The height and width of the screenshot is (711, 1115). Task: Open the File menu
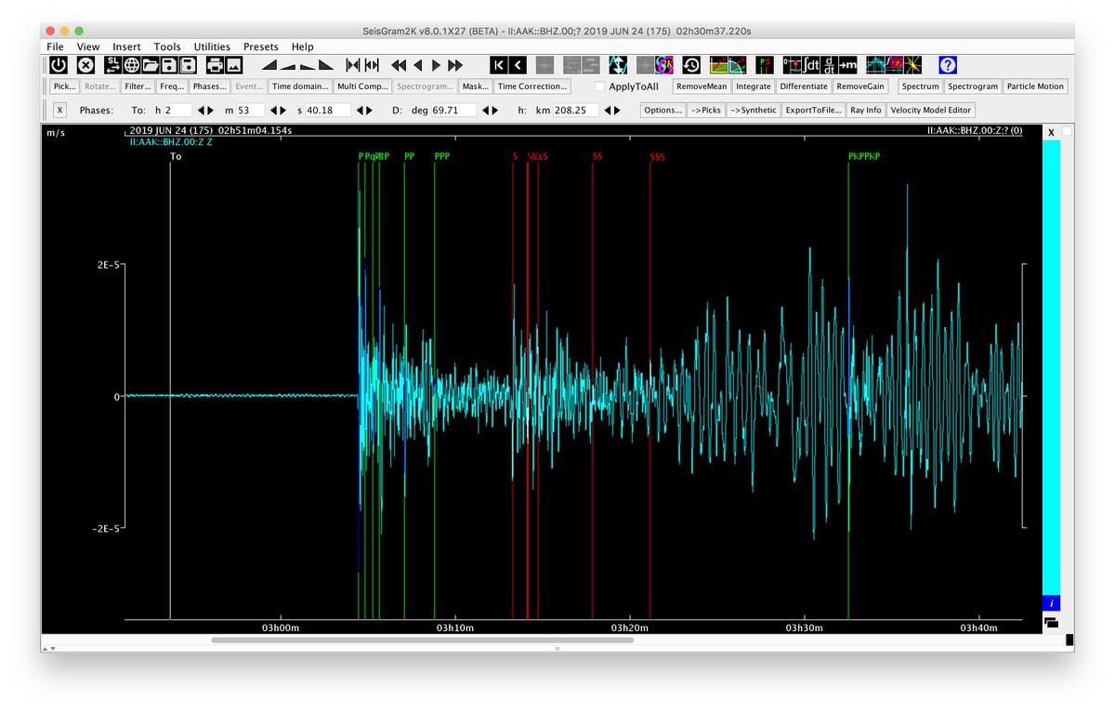point(56,46)
